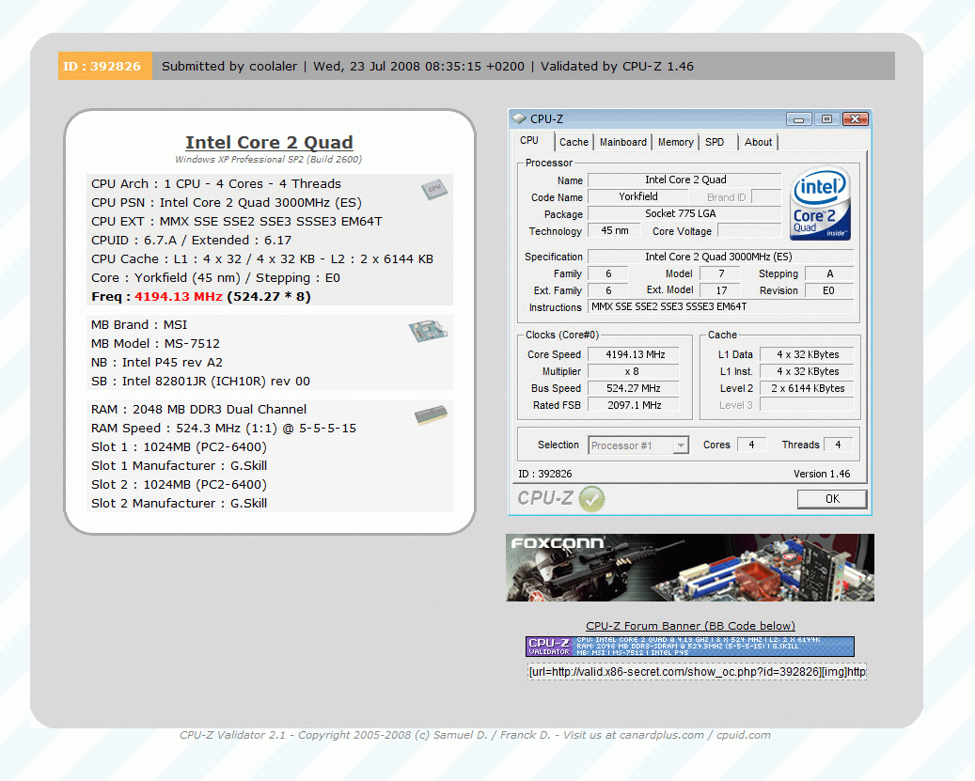Image resolution: width=975 pixels, height=781 pixels.
Task: Click the Core Speed value 4194.13 MHz
Action: pyautogui.click(x=635, y=354)
